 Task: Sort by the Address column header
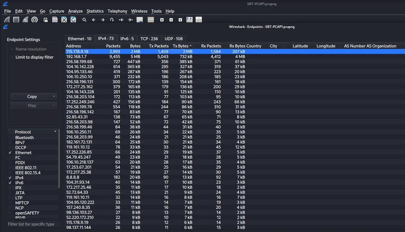click(x=82, y=46)
